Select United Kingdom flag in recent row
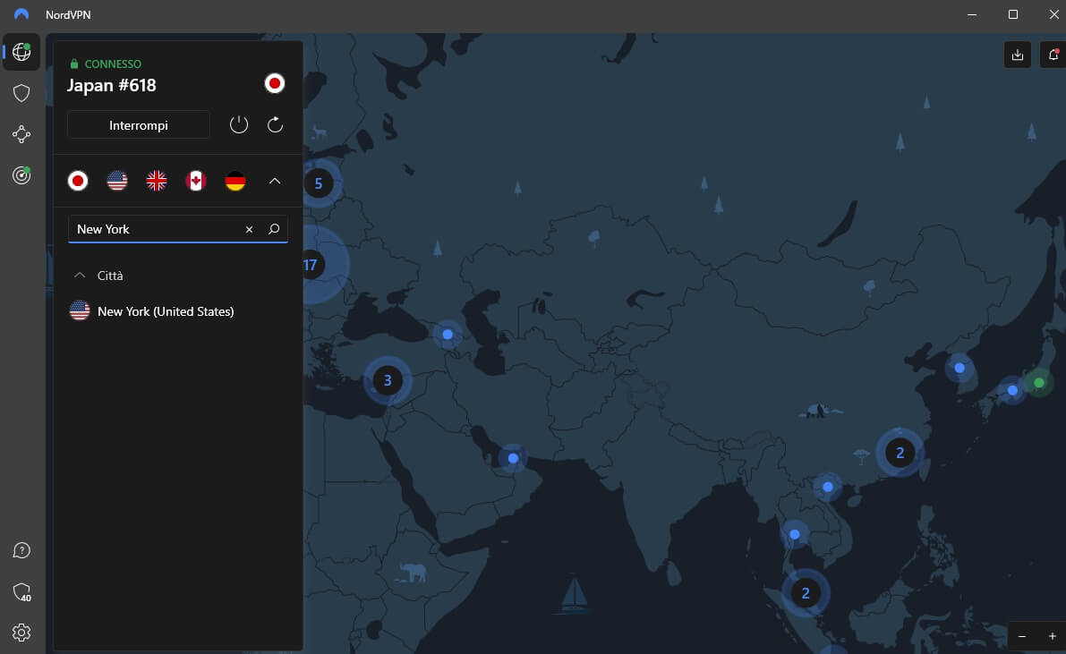 coord(157,181)
